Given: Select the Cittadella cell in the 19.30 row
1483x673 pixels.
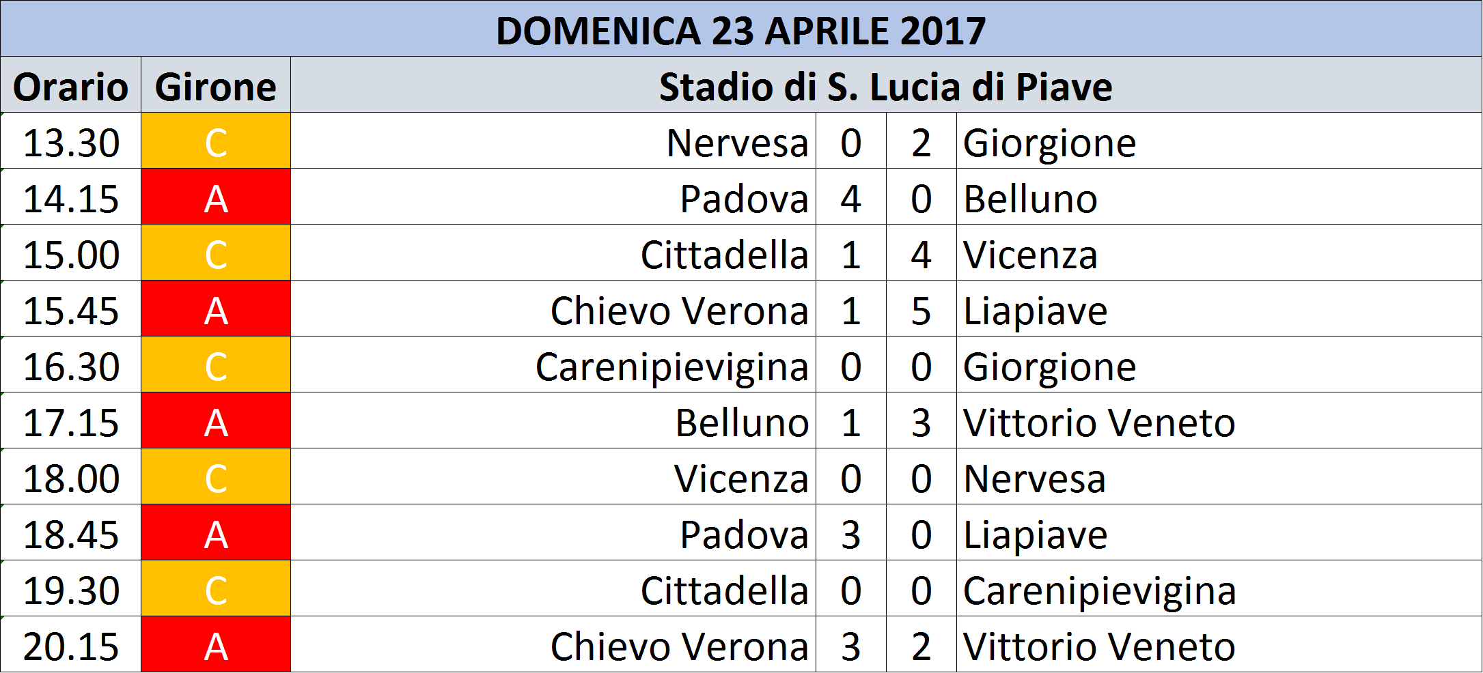Looking at the screenshot, I should point(553,588).
